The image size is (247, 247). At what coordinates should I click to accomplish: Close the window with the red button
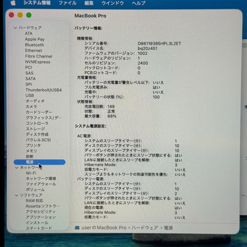(x=11, y=15)
